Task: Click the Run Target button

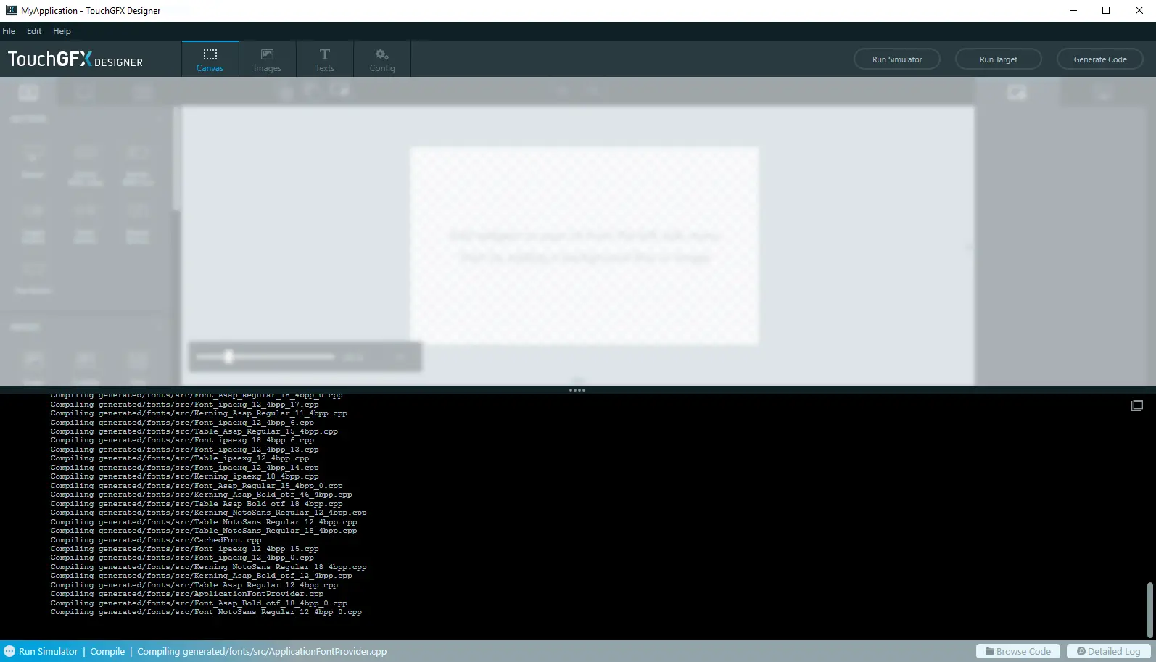Action: pos(999,59)
